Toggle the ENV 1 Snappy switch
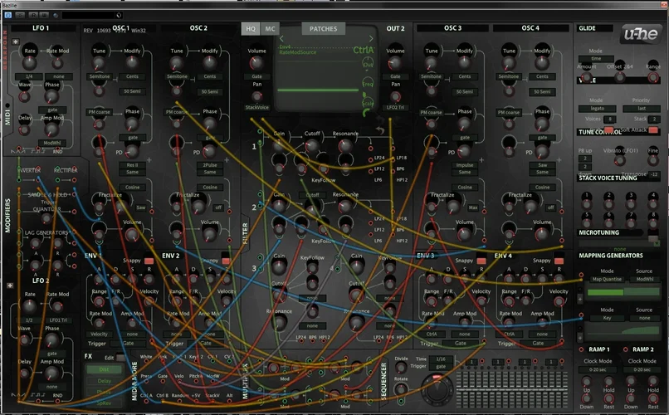Image resolution: width=669 pixels, height=415 pixels. pos(150,261)
